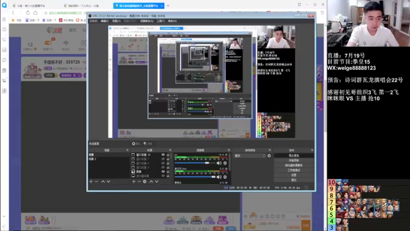Screen dimensions: 410x231
Task: Open source 滤镜 filters button
Action: (x=148, y=144)
